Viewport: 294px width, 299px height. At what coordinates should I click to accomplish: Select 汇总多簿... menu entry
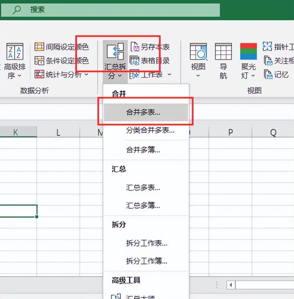point(146,205)
